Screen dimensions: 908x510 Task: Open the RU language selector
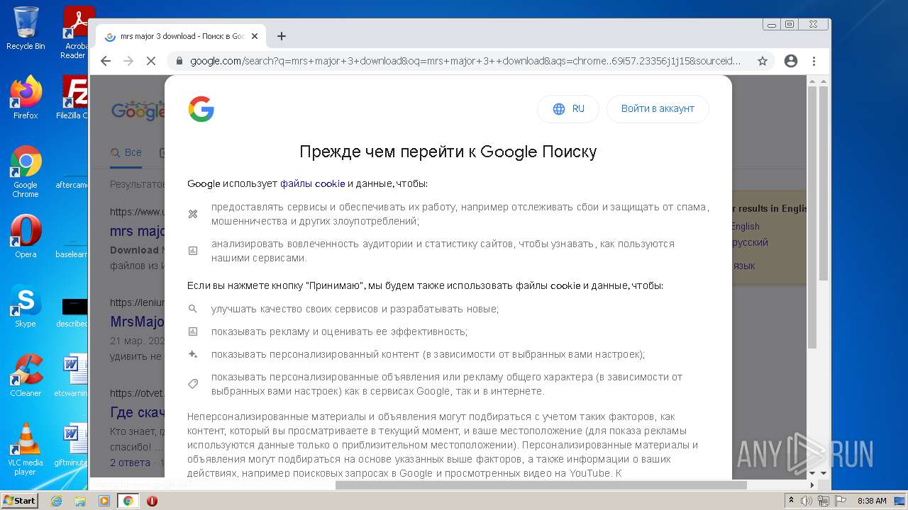tap(568, 109)
